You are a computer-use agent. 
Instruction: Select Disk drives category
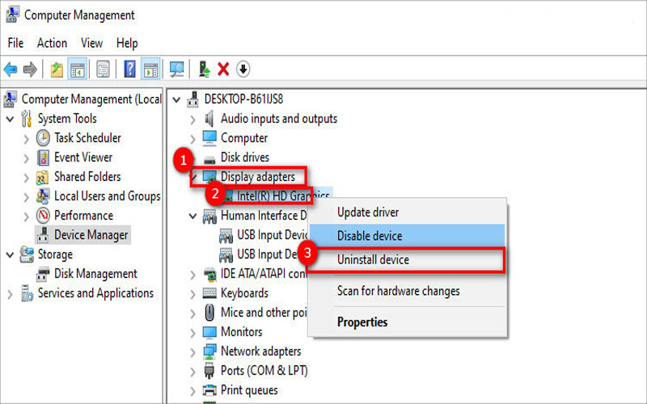coord(245,158)
